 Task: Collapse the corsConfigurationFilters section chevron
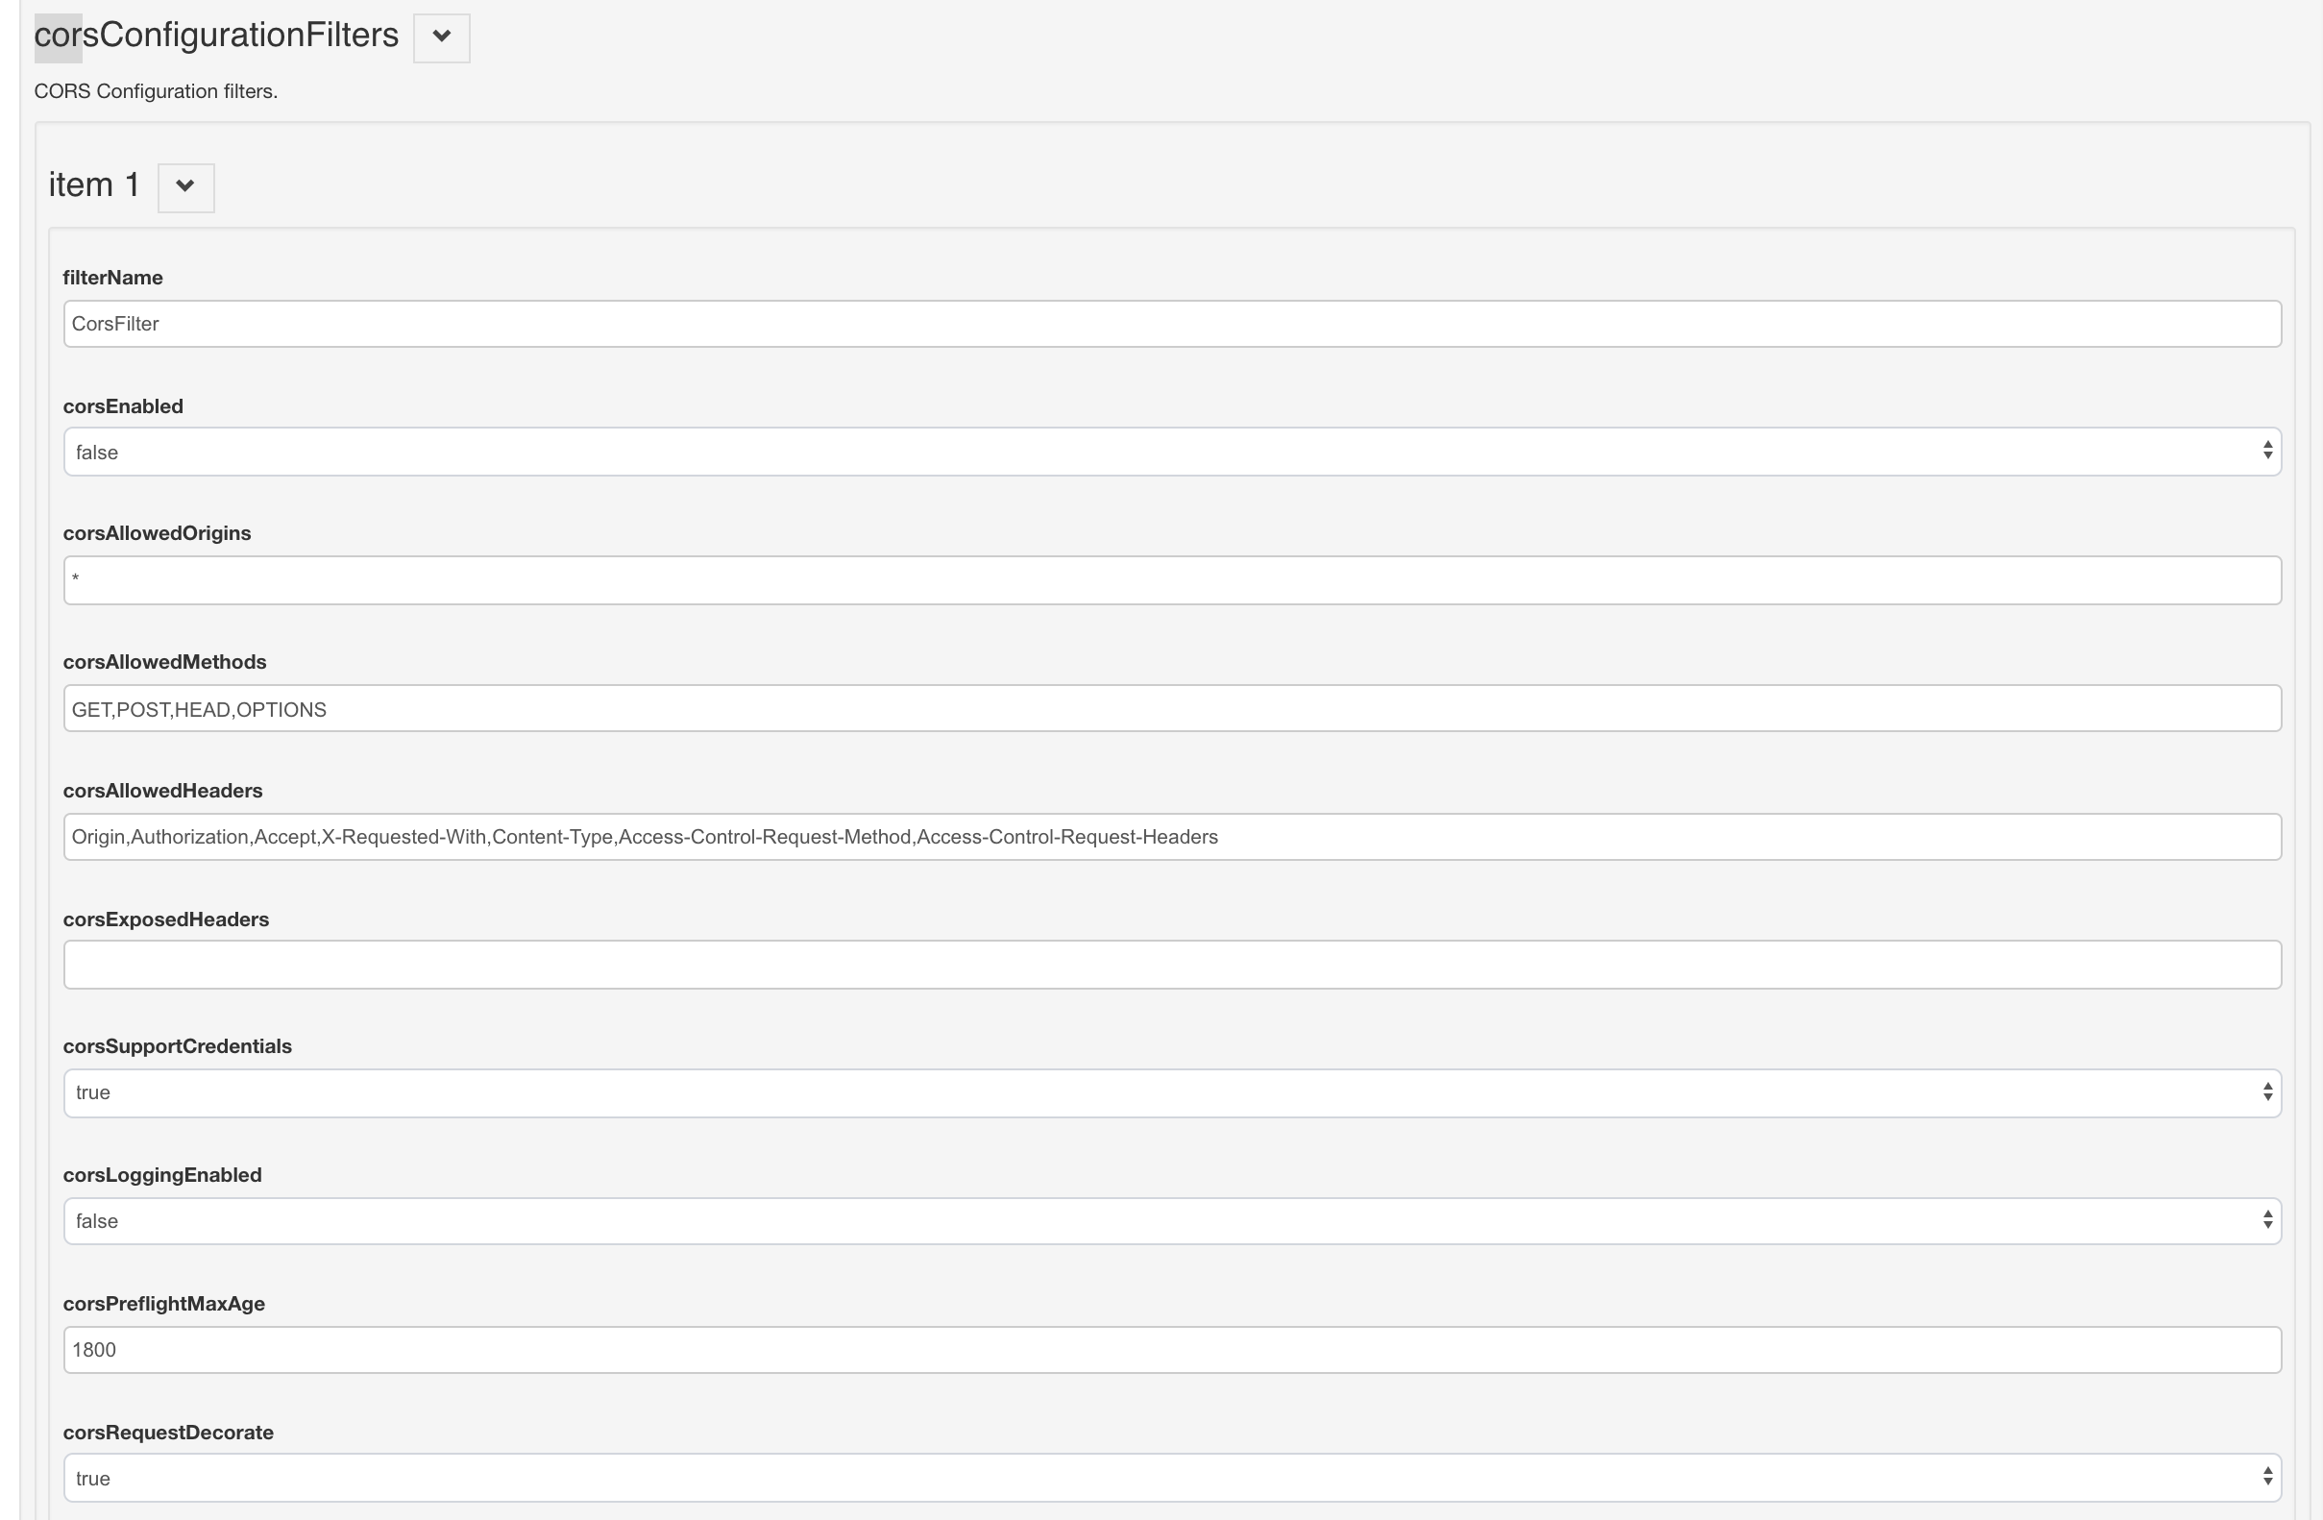[x=441, y=37]
